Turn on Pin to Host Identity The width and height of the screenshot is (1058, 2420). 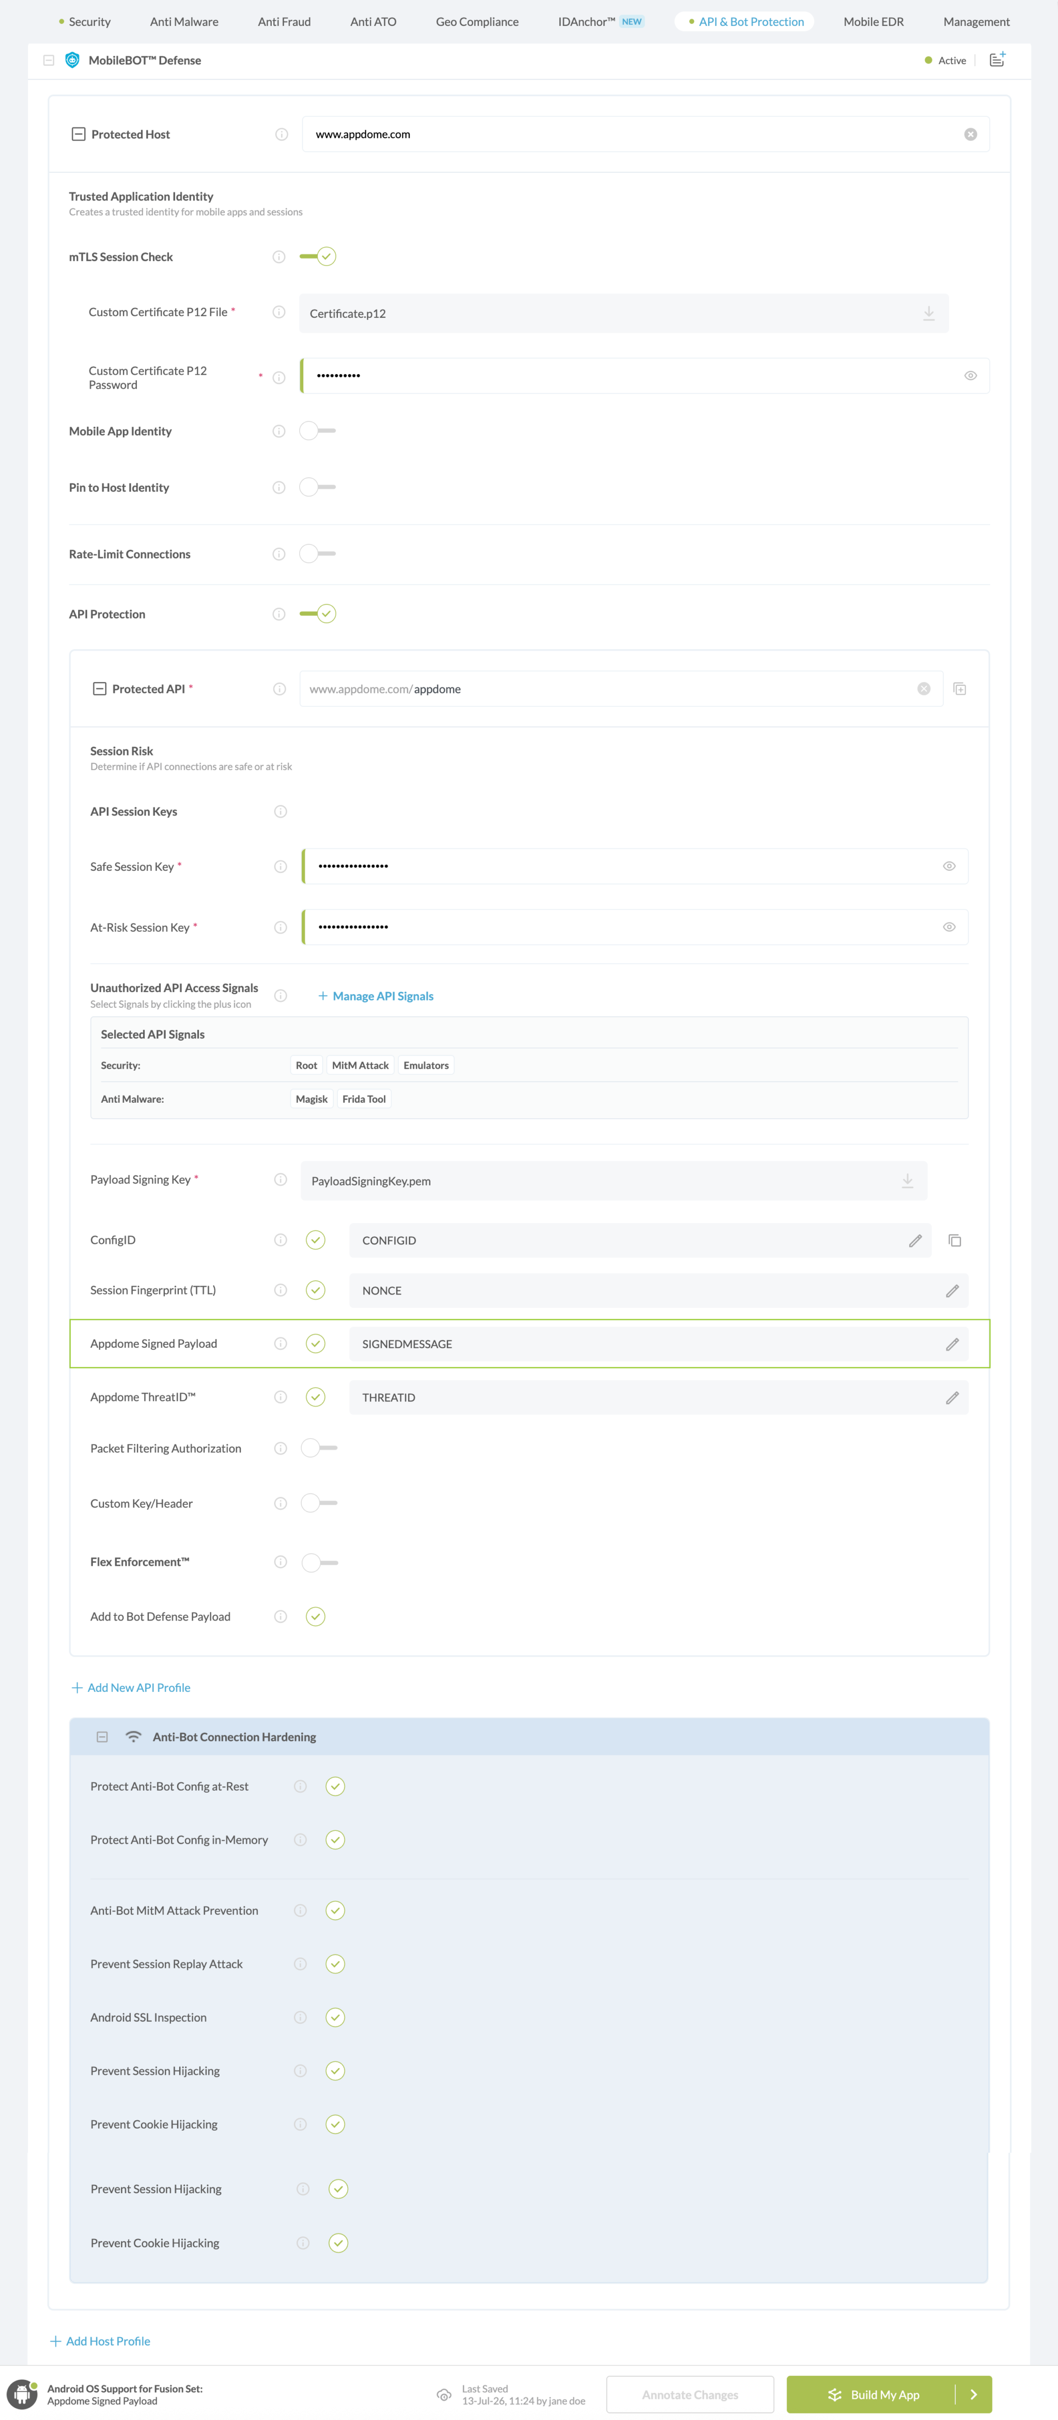point(317,488)
